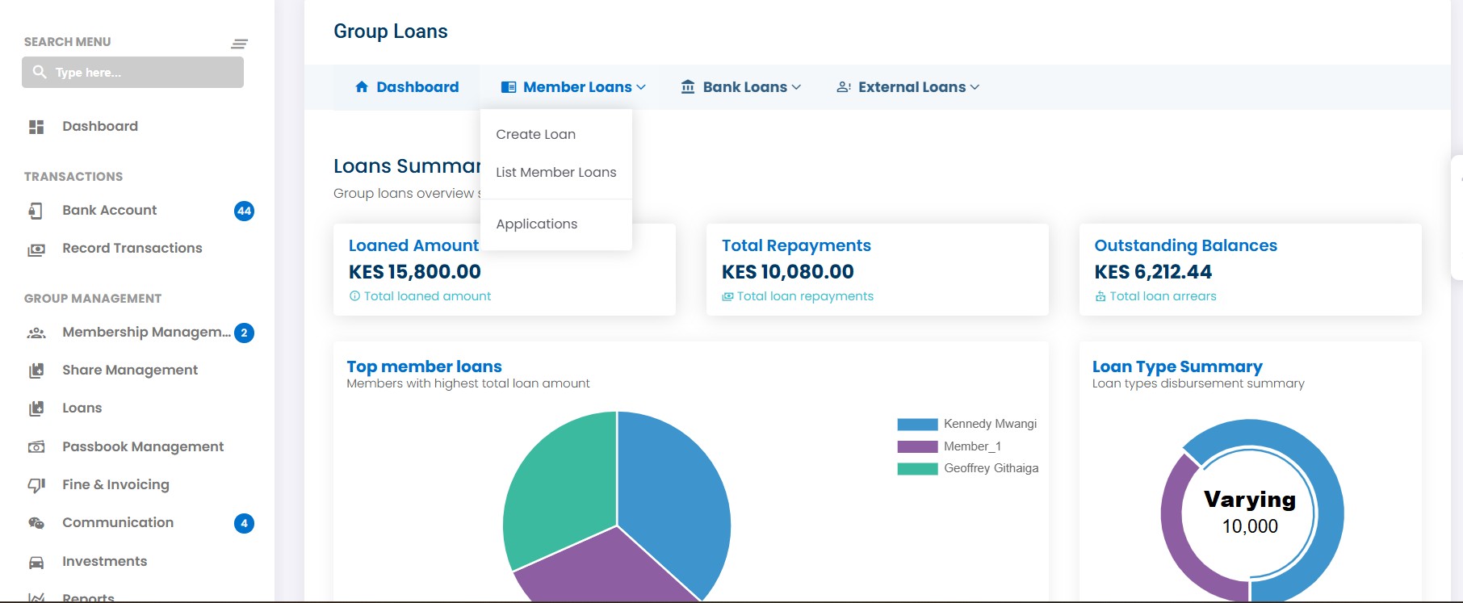Click the info icon beside Total loaned amount
Viewport: 1463px width, 603px height.
354,296
